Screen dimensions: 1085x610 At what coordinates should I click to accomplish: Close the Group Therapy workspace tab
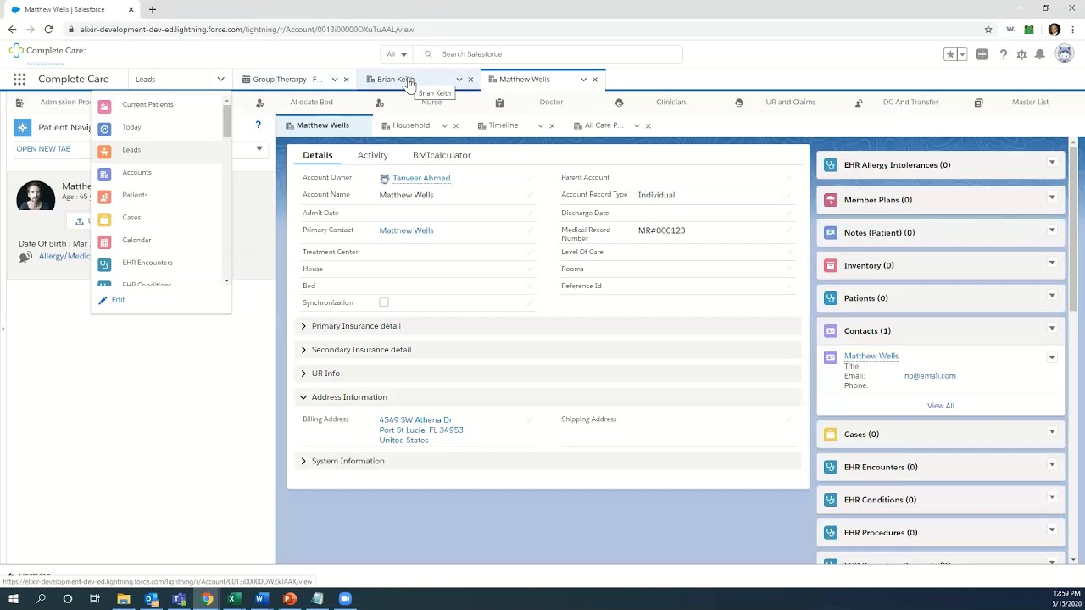pyautogui.click(x=346, y=80)
